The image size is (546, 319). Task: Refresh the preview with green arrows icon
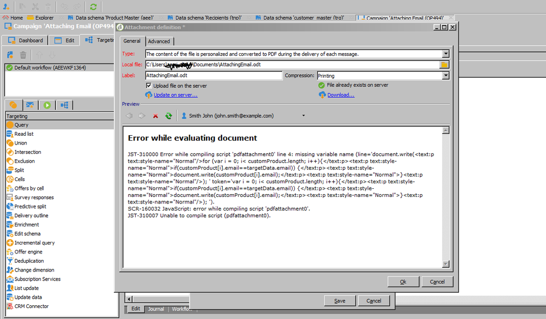pyautogui.click(x=169, y=116)
